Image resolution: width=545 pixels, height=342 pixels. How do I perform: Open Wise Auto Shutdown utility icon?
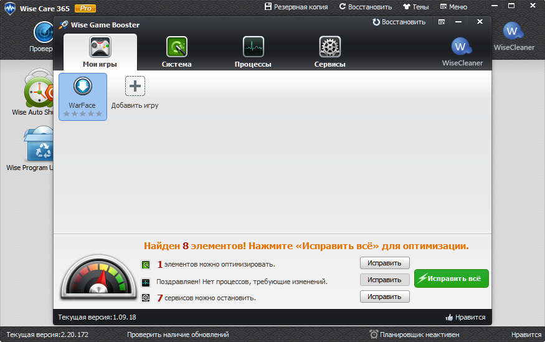point(39,88)
